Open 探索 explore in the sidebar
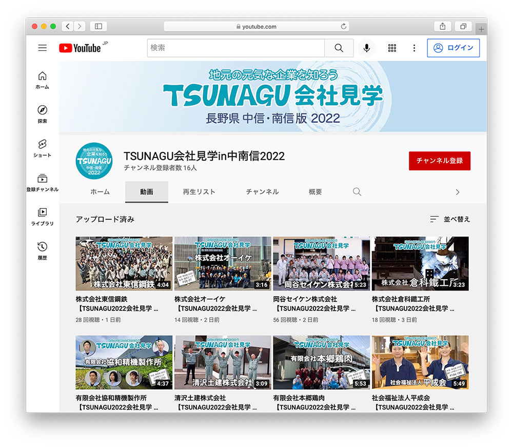The height and width of the screenshot is (447, 513). [x=42, y=114]
